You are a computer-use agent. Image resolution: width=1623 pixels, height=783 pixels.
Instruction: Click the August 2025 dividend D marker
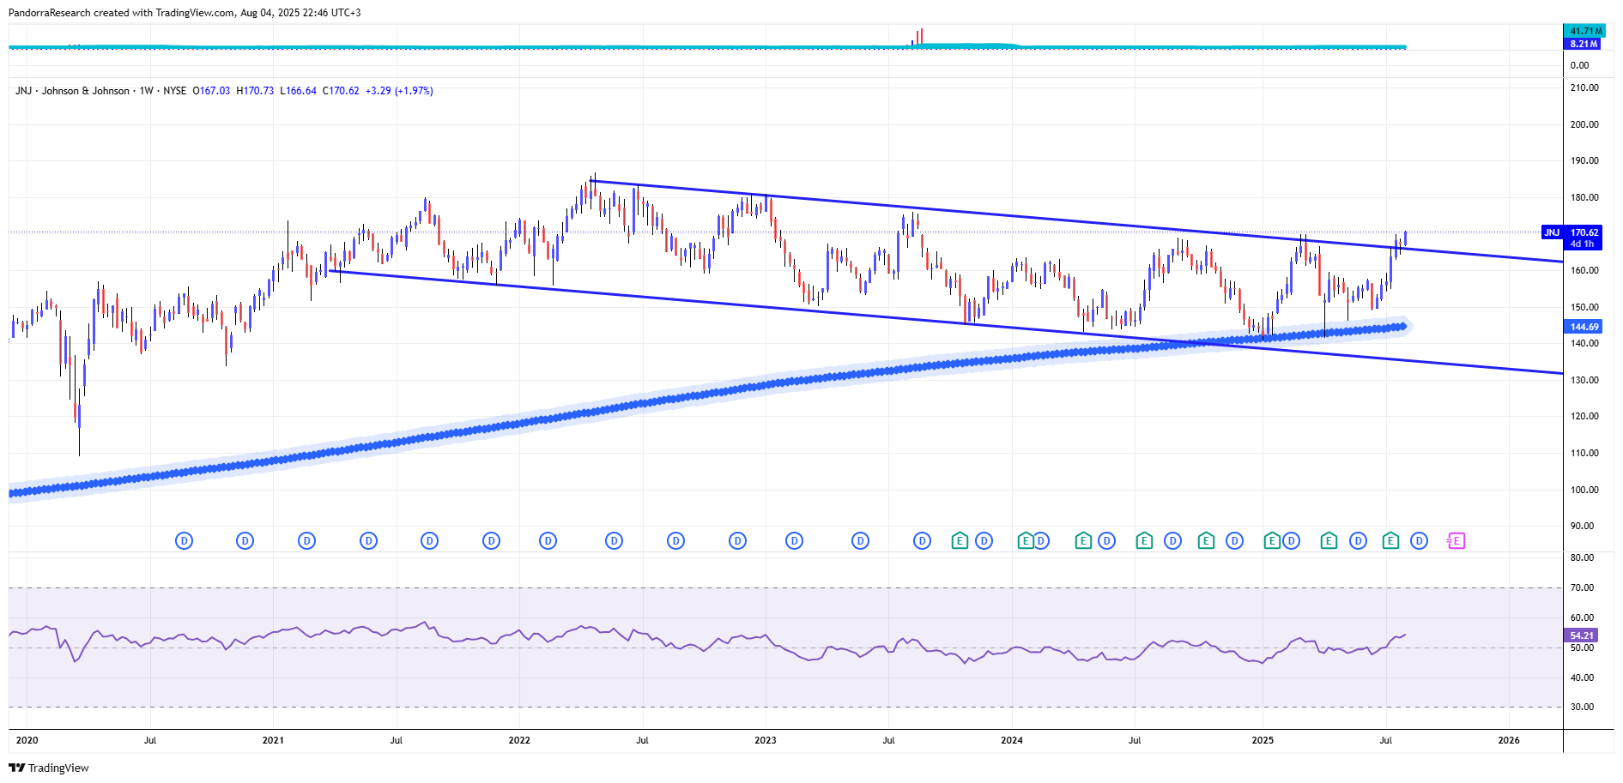[x=1420, y=541]
